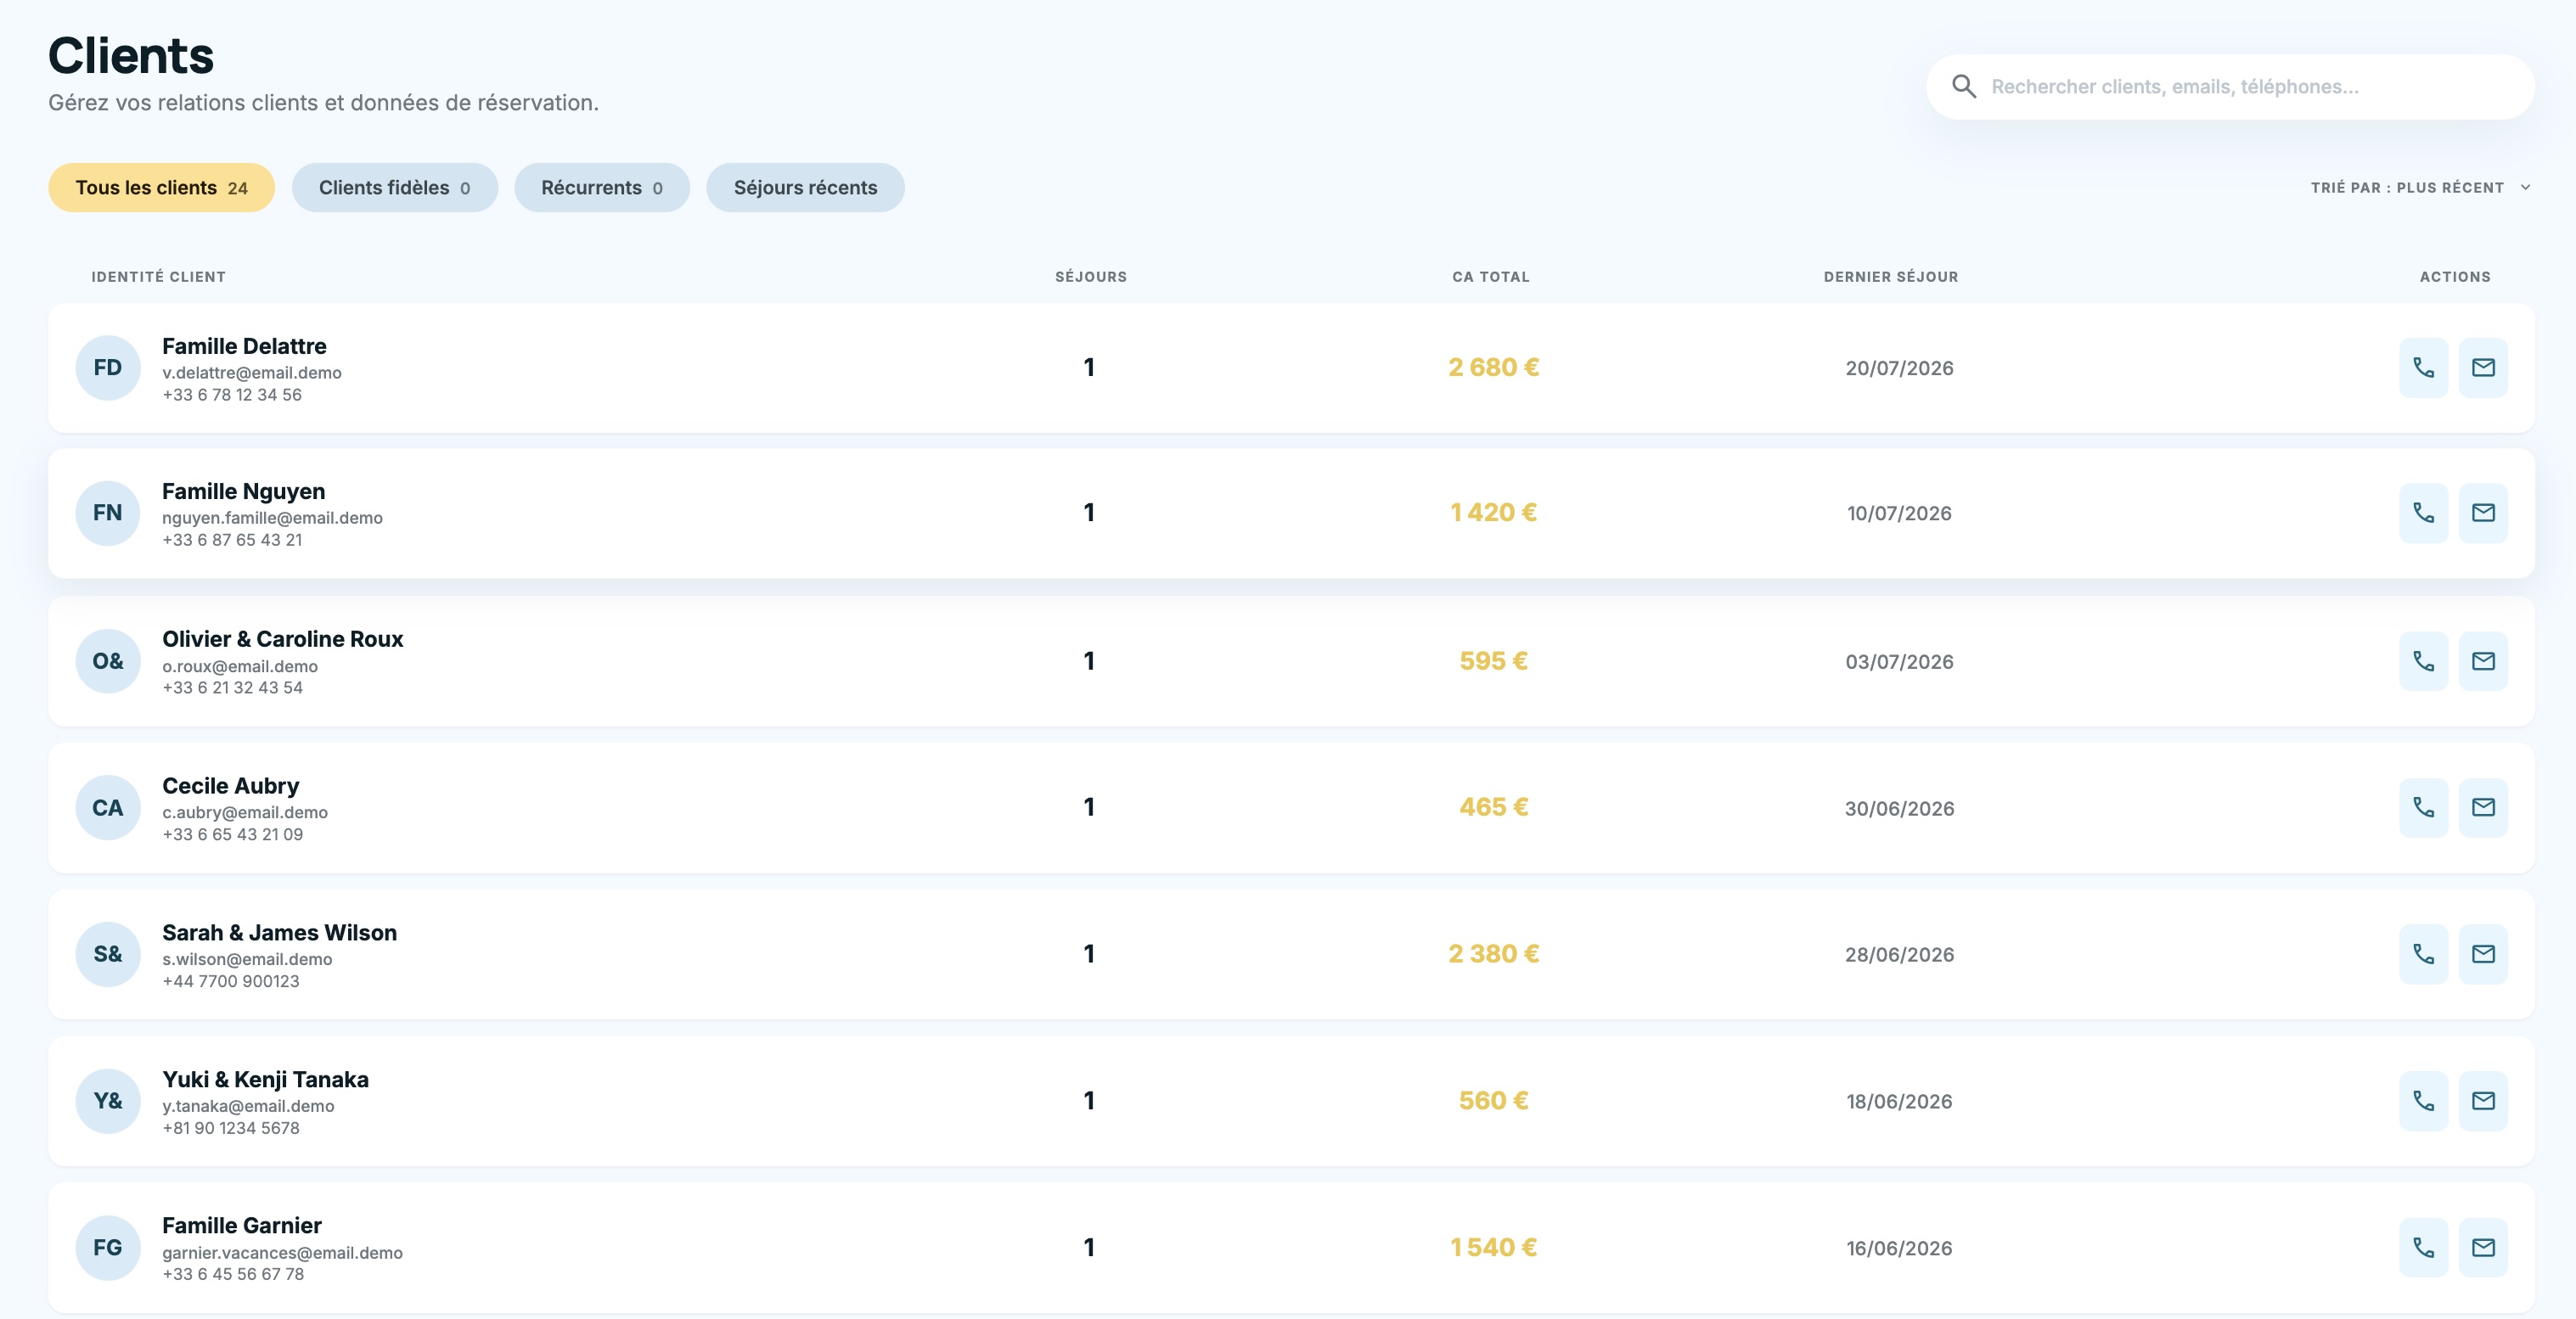Viewport: 2576px width, 1319px height.
Task: Call Olivier & Caroline Roux with phone icon
Action: (x=2423, y=661)
